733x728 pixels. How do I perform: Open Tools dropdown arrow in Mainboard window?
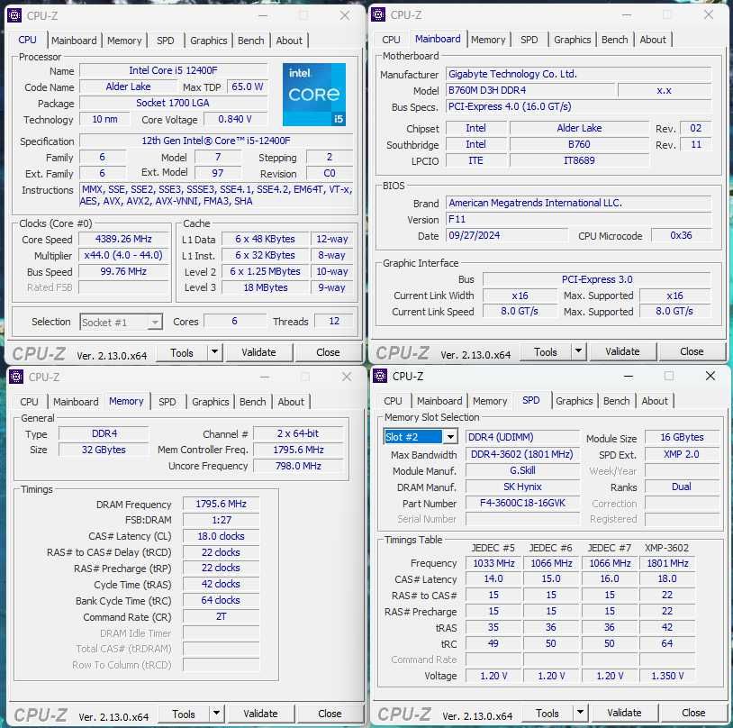(x=578, y=350)
